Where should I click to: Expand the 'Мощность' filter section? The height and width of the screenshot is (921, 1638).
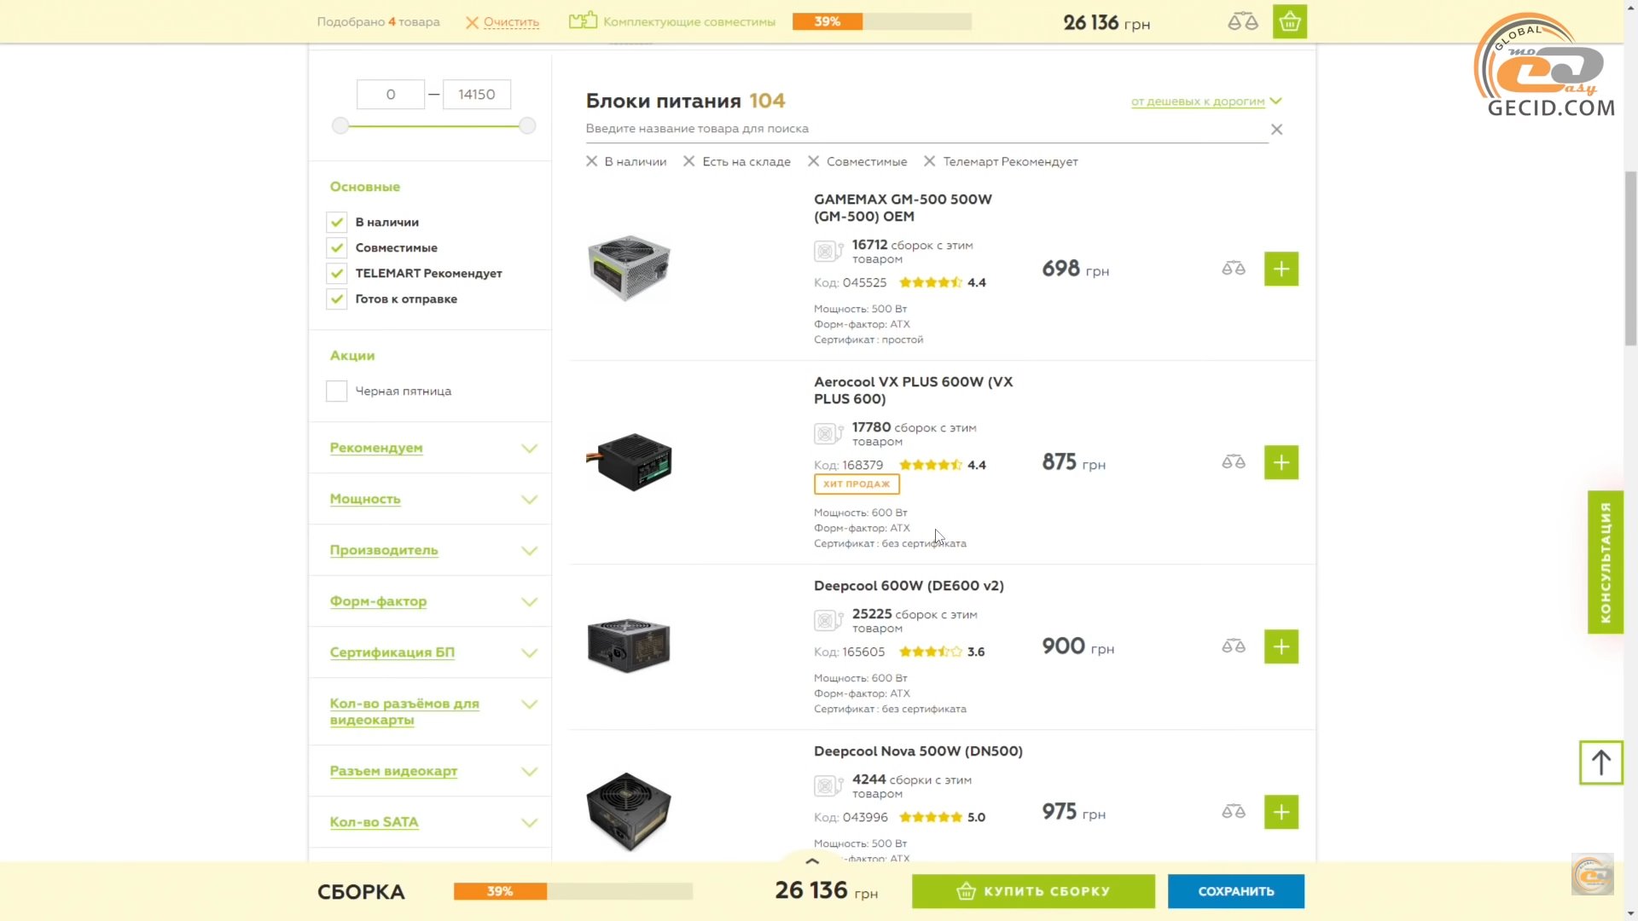click(433, 500)
